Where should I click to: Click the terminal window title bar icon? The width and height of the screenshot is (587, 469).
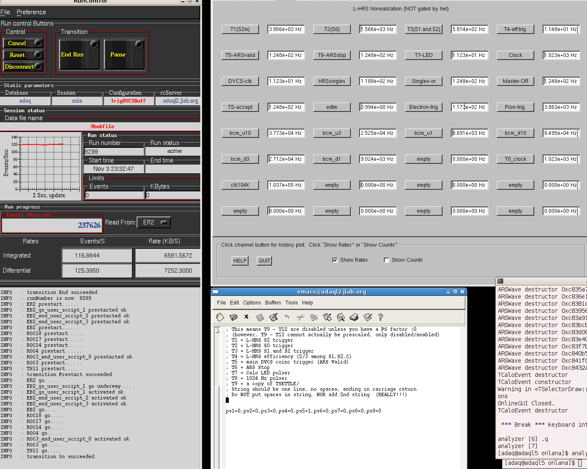(500, 281)
